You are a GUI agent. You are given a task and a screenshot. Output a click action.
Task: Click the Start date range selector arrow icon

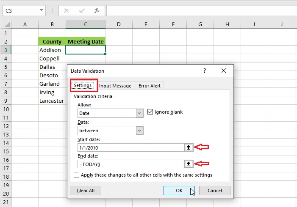[189, 147]
